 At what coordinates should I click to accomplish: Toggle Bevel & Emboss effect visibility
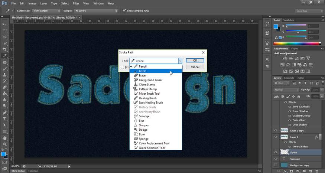(290, 107)
